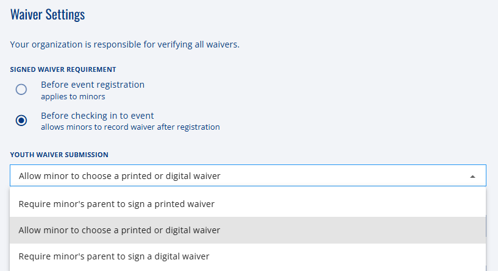Click the "Before checking in to event" label
498x271 pixels.
(97, 116)
